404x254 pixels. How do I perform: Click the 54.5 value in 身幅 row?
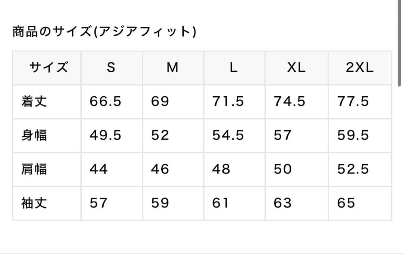[228, 135]
